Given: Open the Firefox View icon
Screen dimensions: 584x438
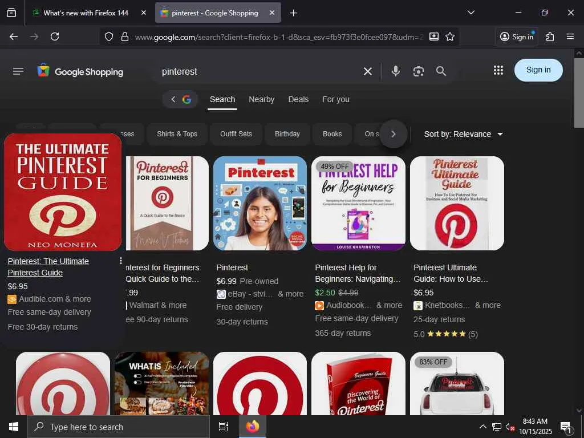Looking at the screenshot, I should pos(11,13).
